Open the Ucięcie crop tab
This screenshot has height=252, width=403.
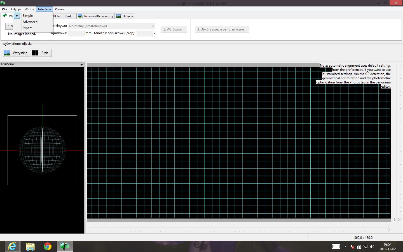click(125, 16)
